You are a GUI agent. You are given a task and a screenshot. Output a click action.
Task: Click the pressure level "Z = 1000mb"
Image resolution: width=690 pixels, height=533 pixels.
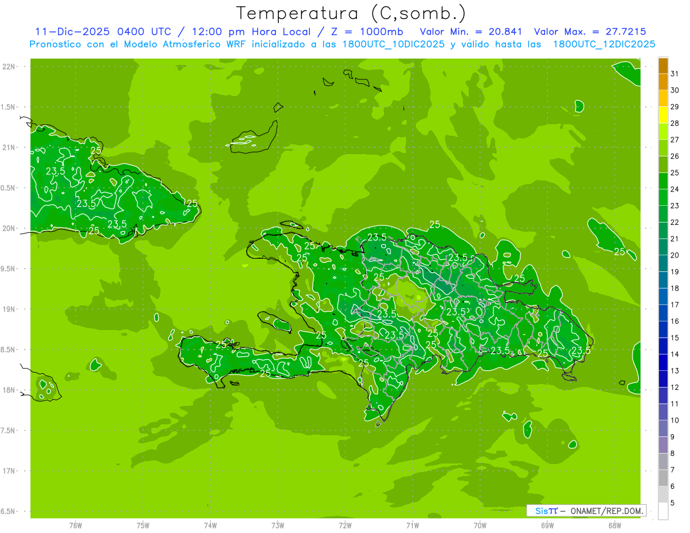[368, 32]
